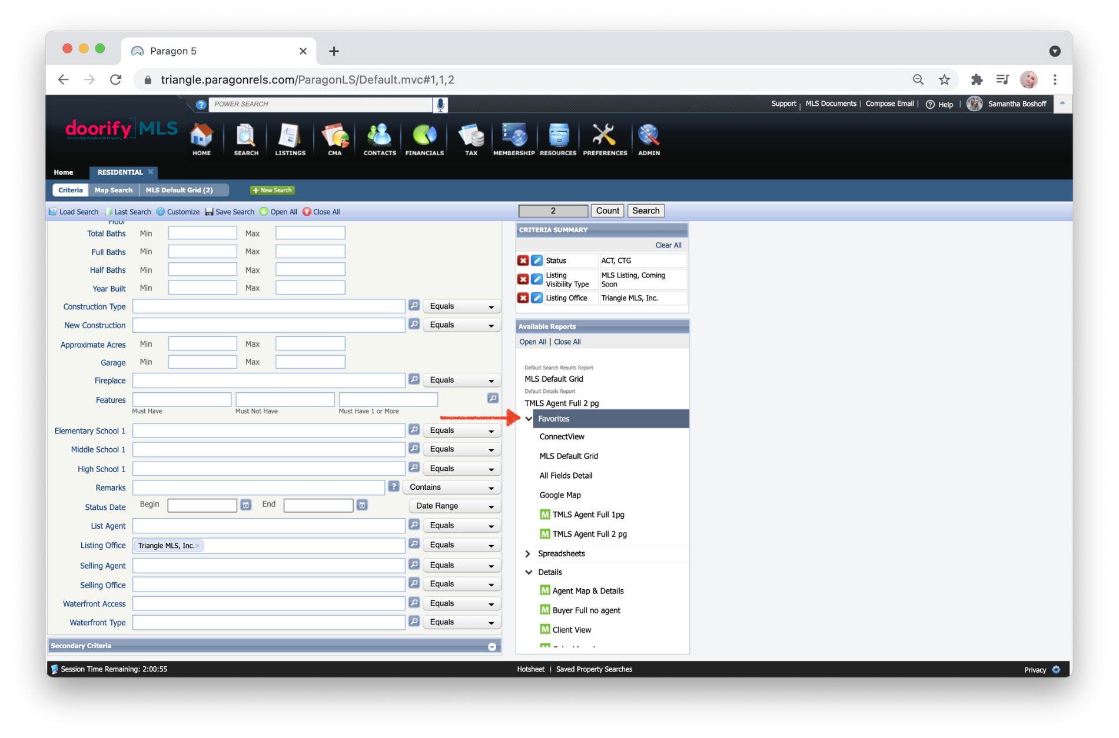Viewport: 1119px width, 738px height.
Task: Open browser extensions puzzle icon
Action: pos(977,80)
